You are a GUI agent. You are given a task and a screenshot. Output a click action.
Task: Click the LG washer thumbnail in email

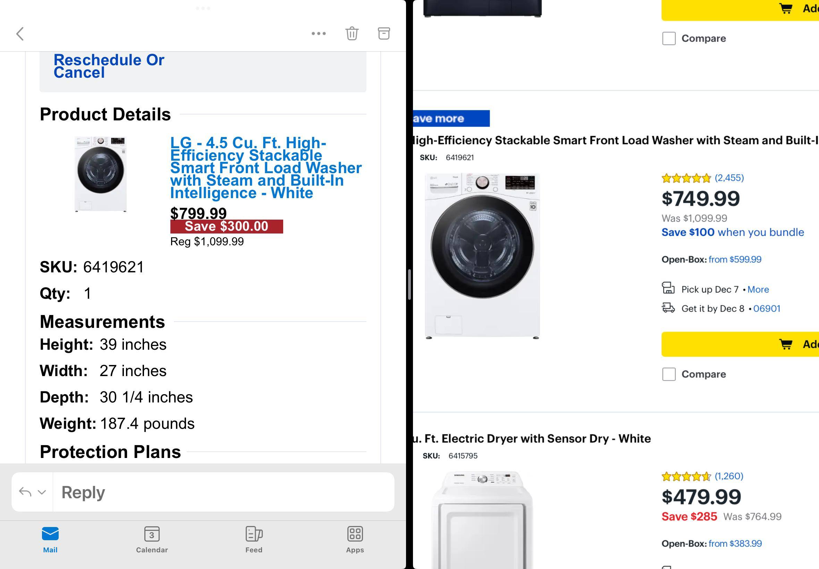101,174
